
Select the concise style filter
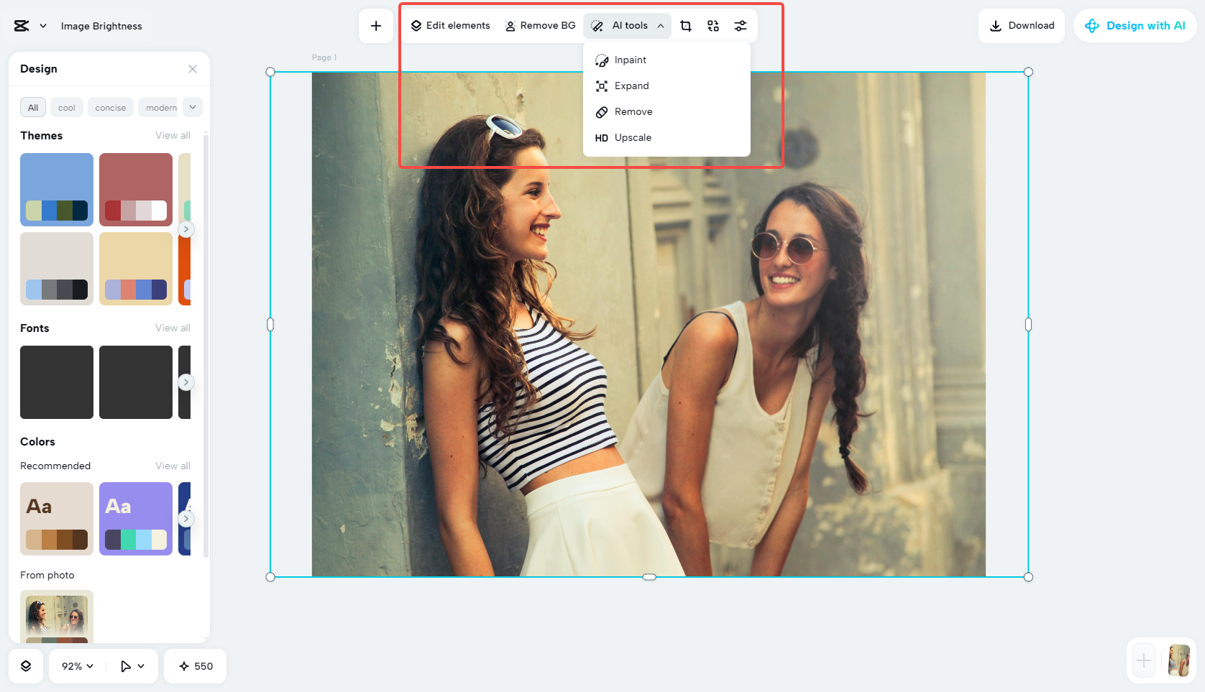(111, 108)
